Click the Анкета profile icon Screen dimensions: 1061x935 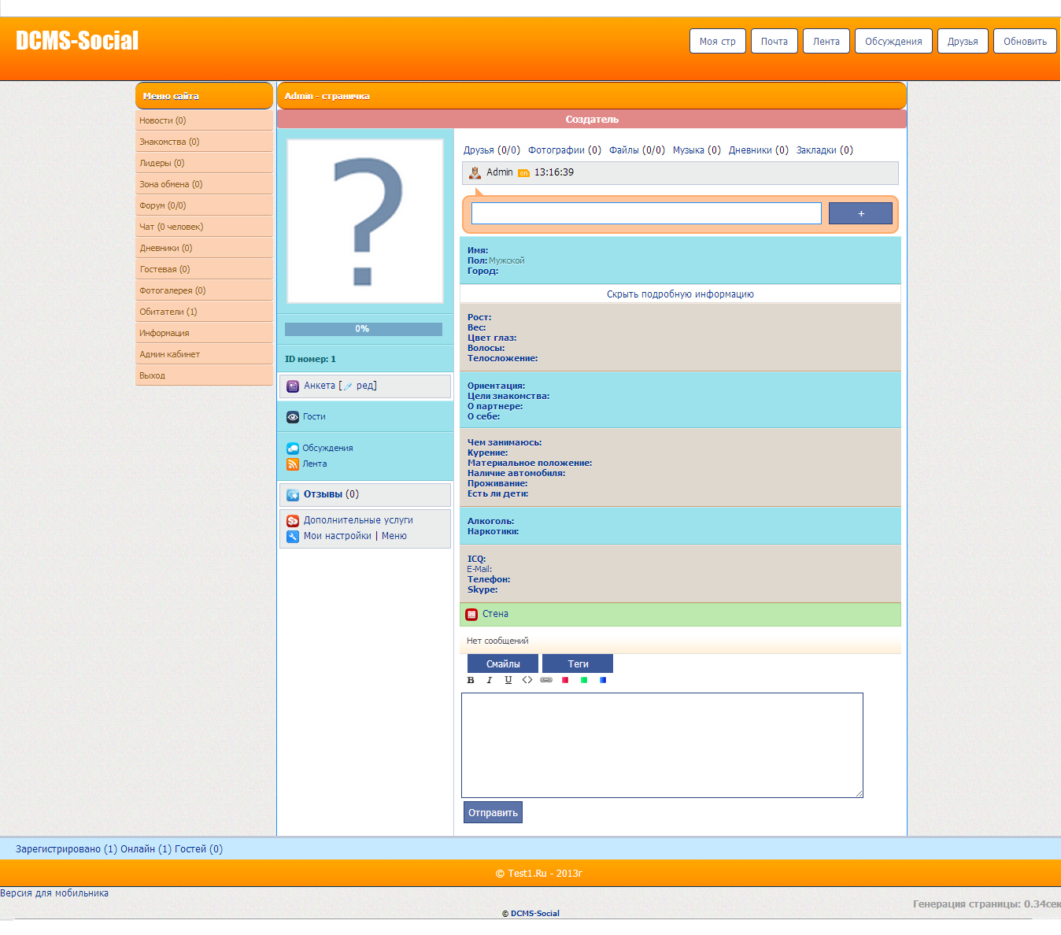click(293, 386)
